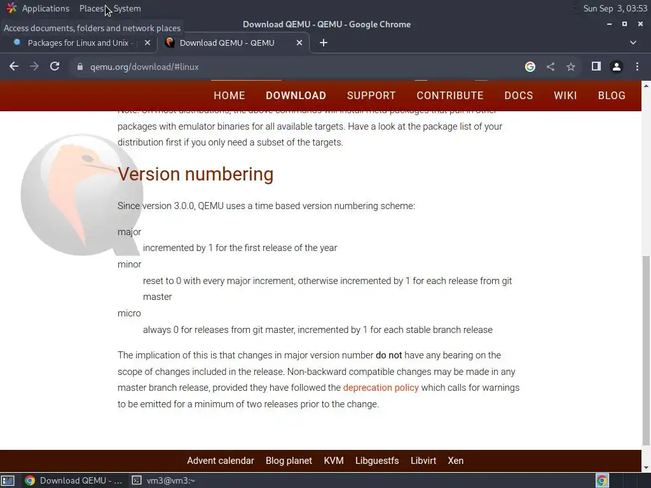Open Google search side icon in address bar
651x488 pixels.
[530, 66]
